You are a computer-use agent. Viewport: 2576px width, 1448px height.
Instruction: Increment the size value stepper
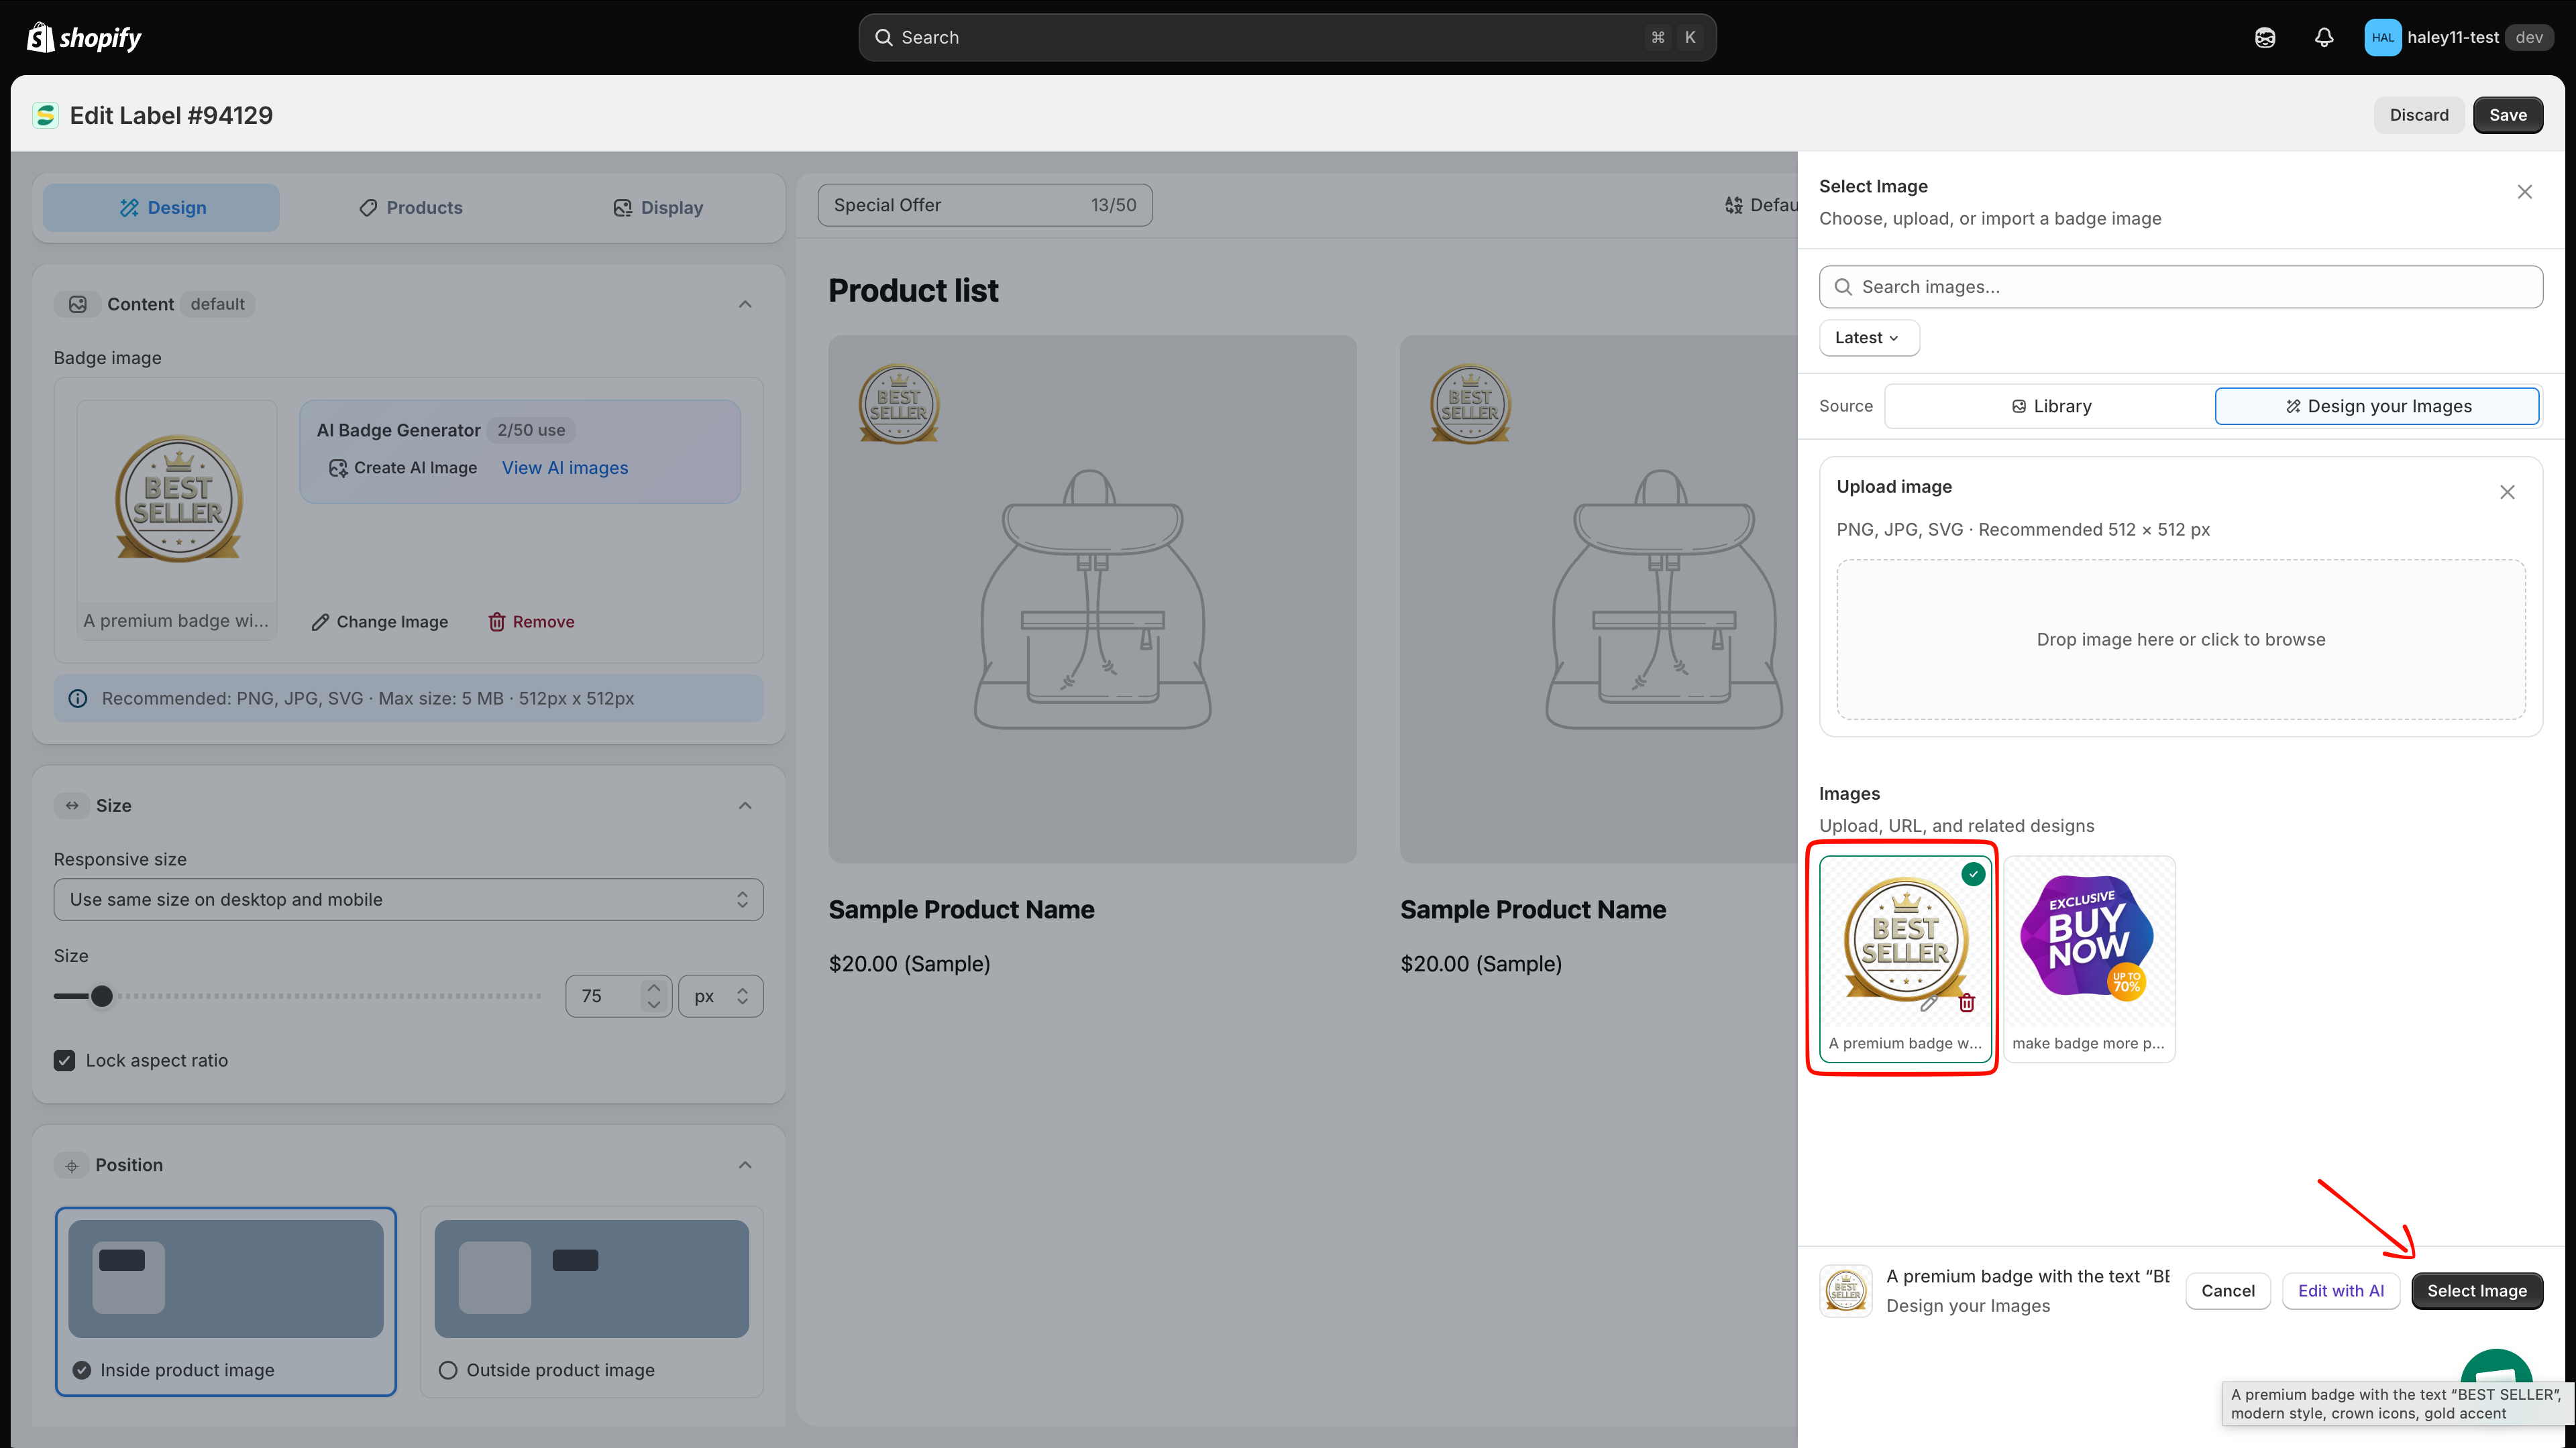point(654,987)
